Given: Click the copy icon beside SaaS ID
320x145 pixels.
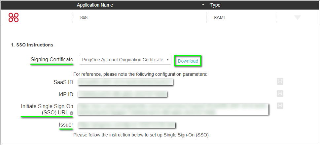Looking at the screenshot, I should 280,82.
